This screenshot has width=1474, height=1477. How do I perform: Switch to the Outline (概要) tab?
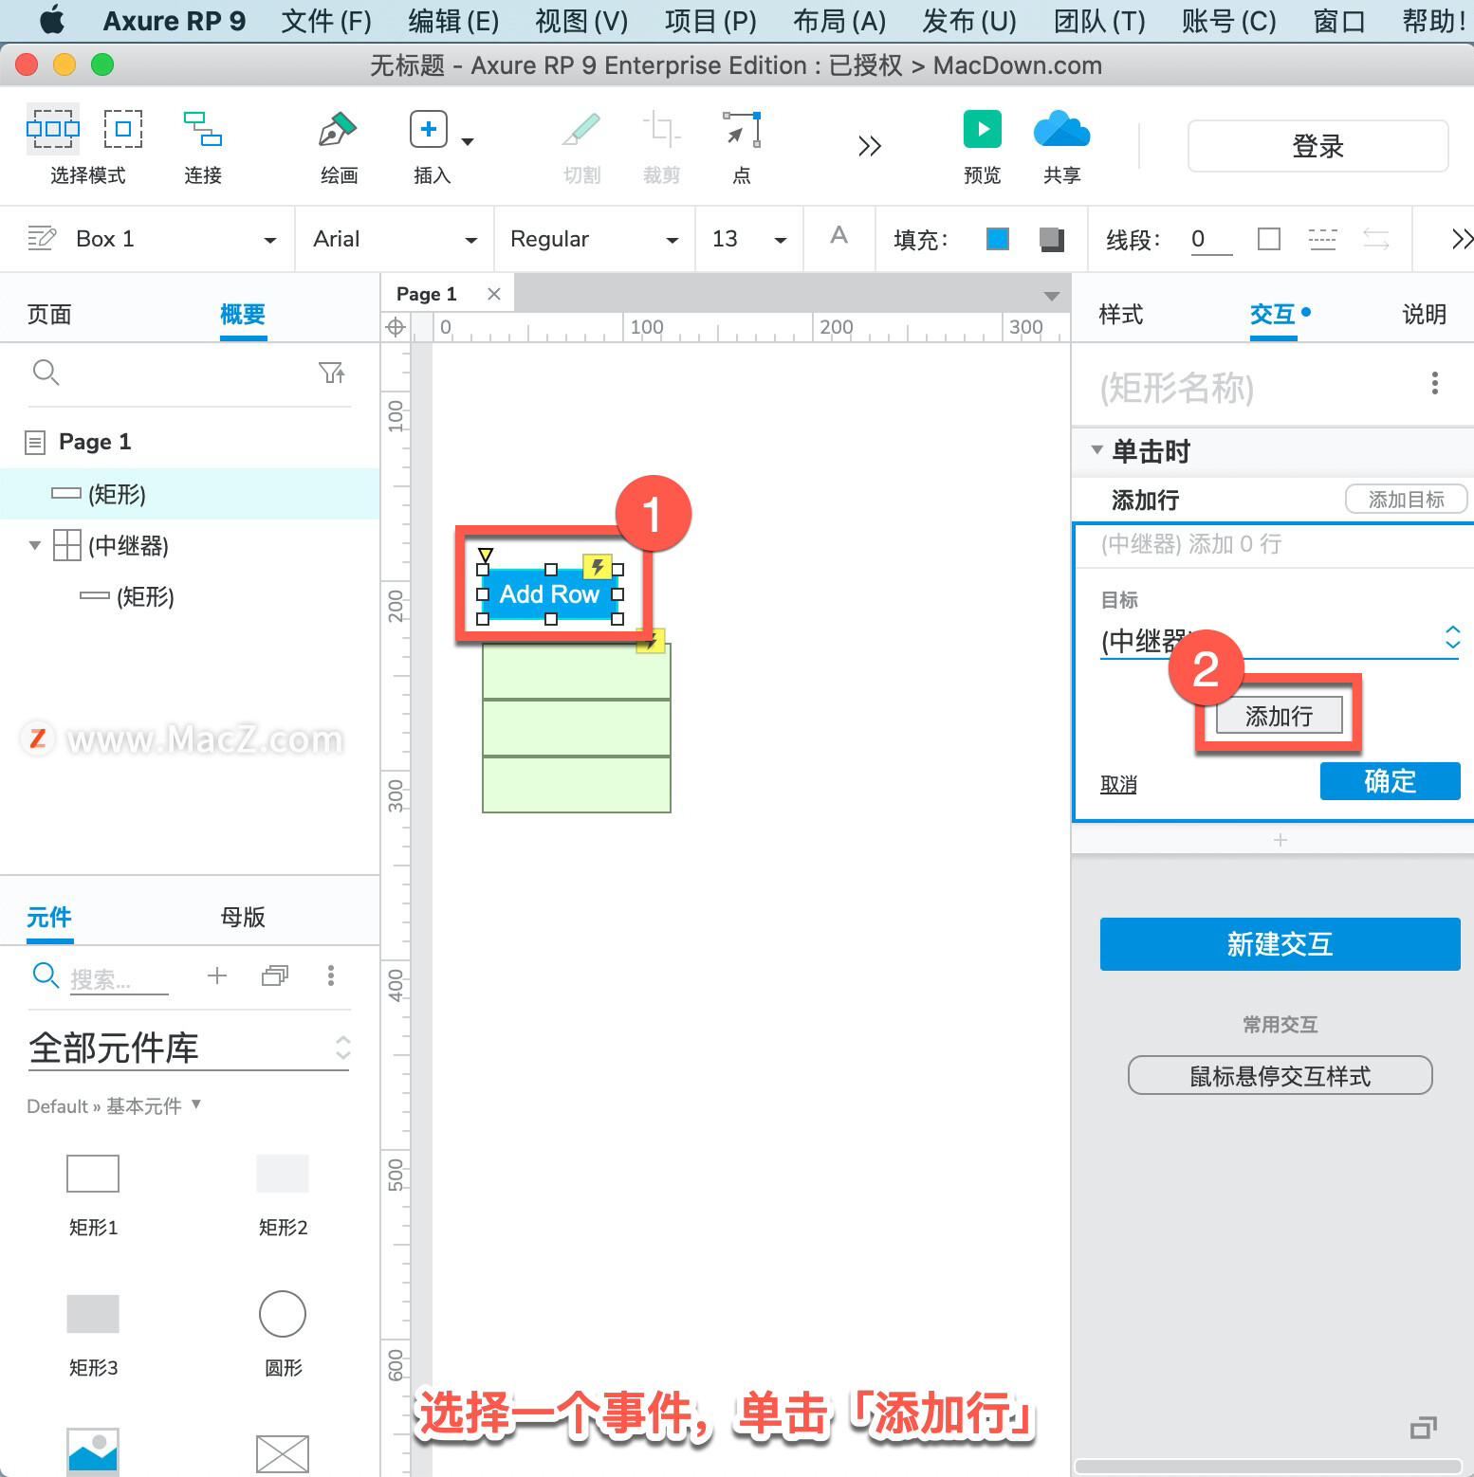(243, 314)
